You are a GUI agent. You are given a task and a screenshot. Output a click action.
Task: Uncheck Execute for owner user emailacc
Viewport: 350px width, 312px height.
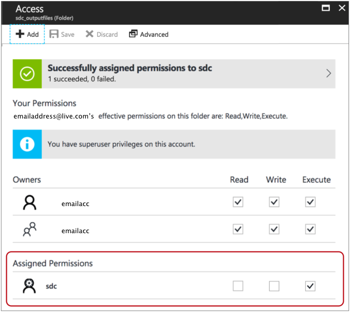(310, 202)
